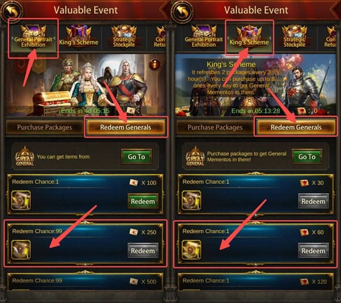Screen dimensions: 341x303
Task: Click Redeem button for X 250 reward
Action: 143,251
